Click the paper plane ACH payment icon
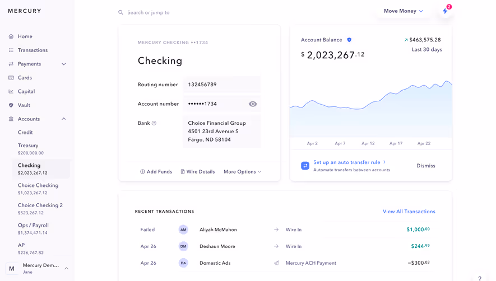496x281 pixels. click(x=276, y=263)
